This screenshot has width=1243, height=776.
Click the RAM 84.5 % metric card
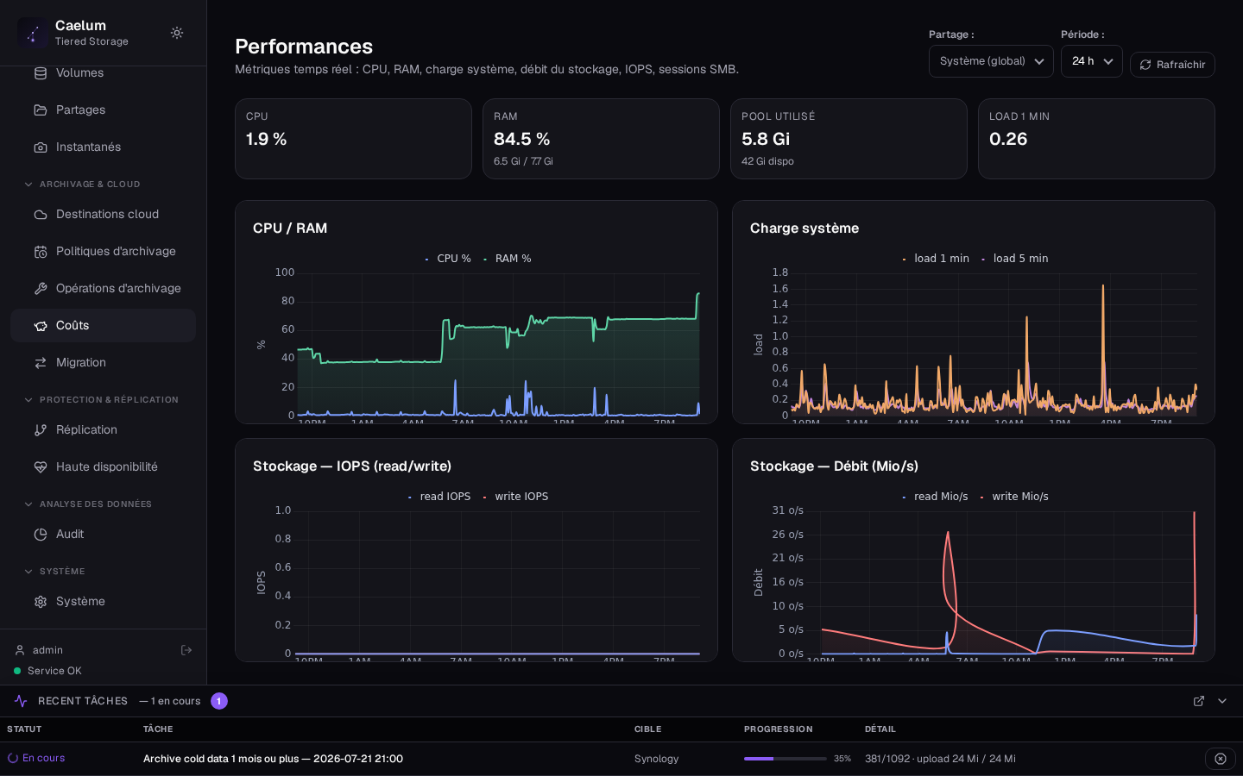[x=601, y=139]
